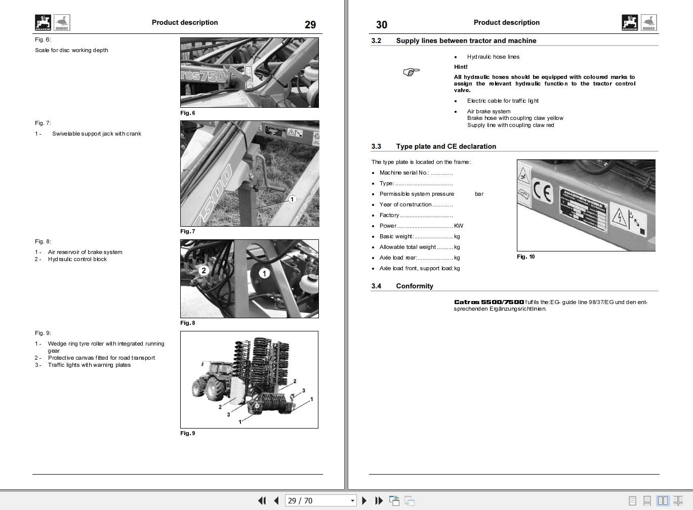Screen dimensions: 693x510
Task: Select two-page continuous facing view
Action: 678,501
